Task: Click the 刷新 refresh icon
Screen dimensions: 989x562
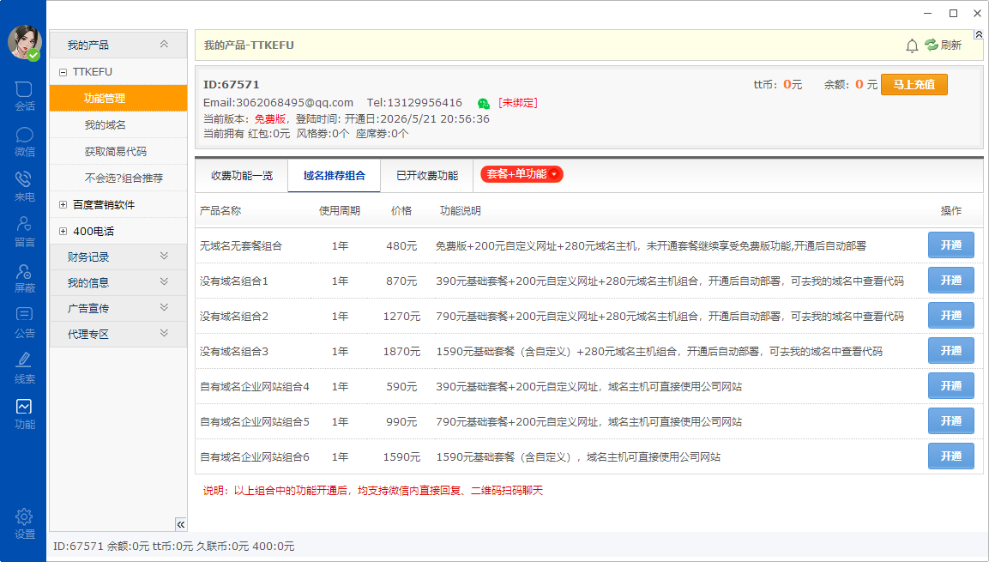Action: click(x=931, y=45)
